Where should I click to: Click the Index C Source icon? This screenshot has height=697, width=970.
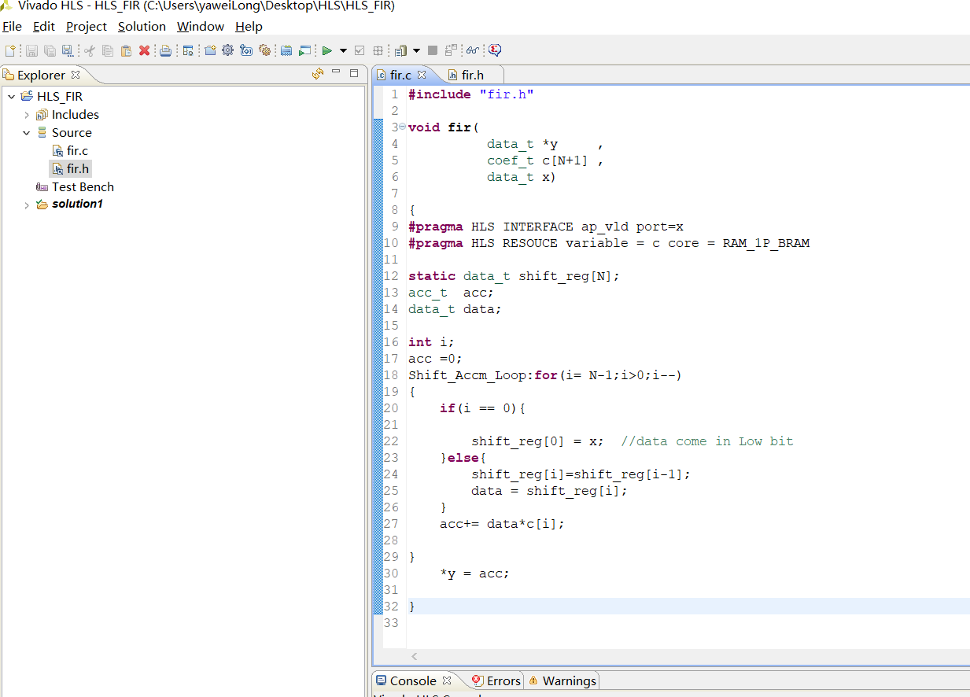pyautogui.click(x=246, y=50)
